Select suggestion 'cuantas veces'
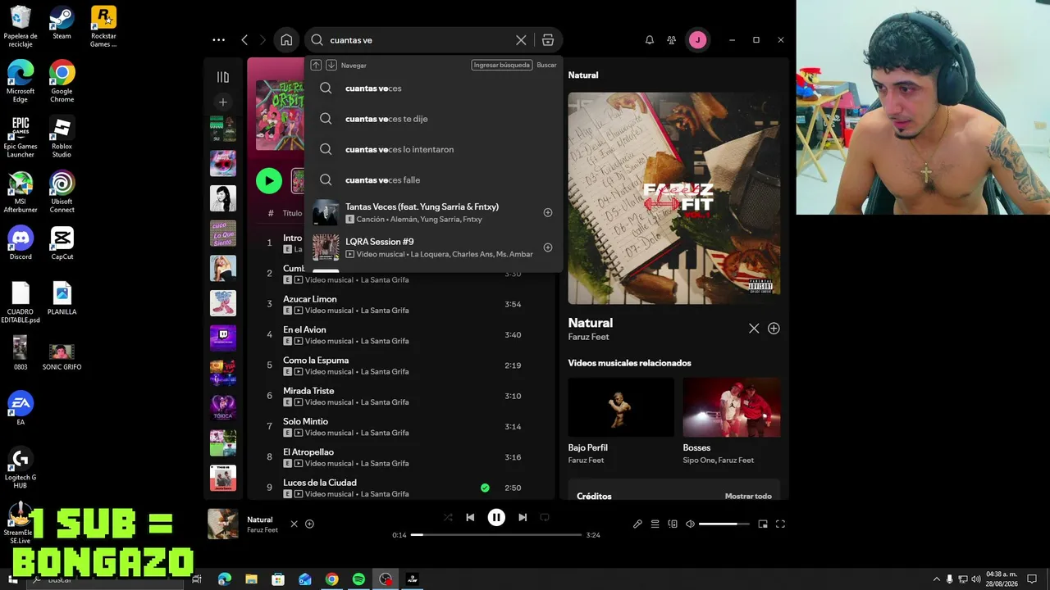 click(433, 88)
